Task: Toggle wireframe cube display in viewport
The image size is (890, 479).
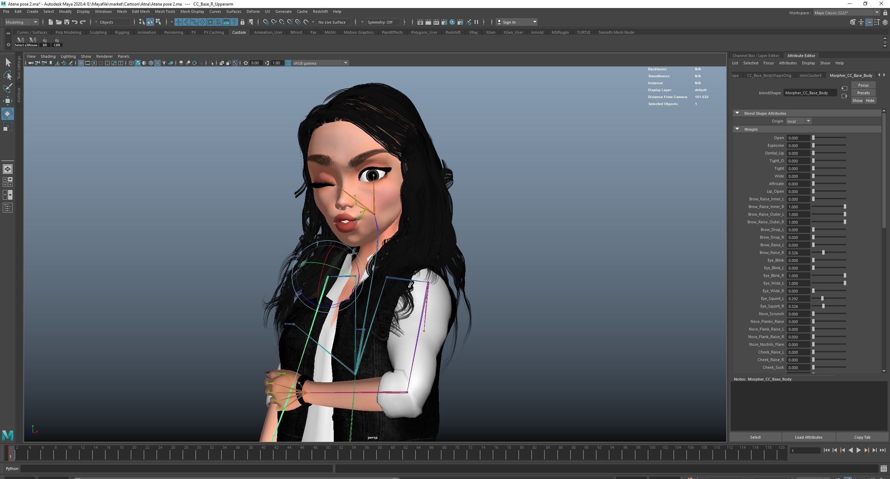Action: 131,63
